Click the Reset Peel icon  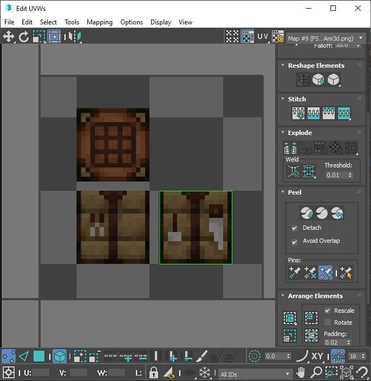337,213
